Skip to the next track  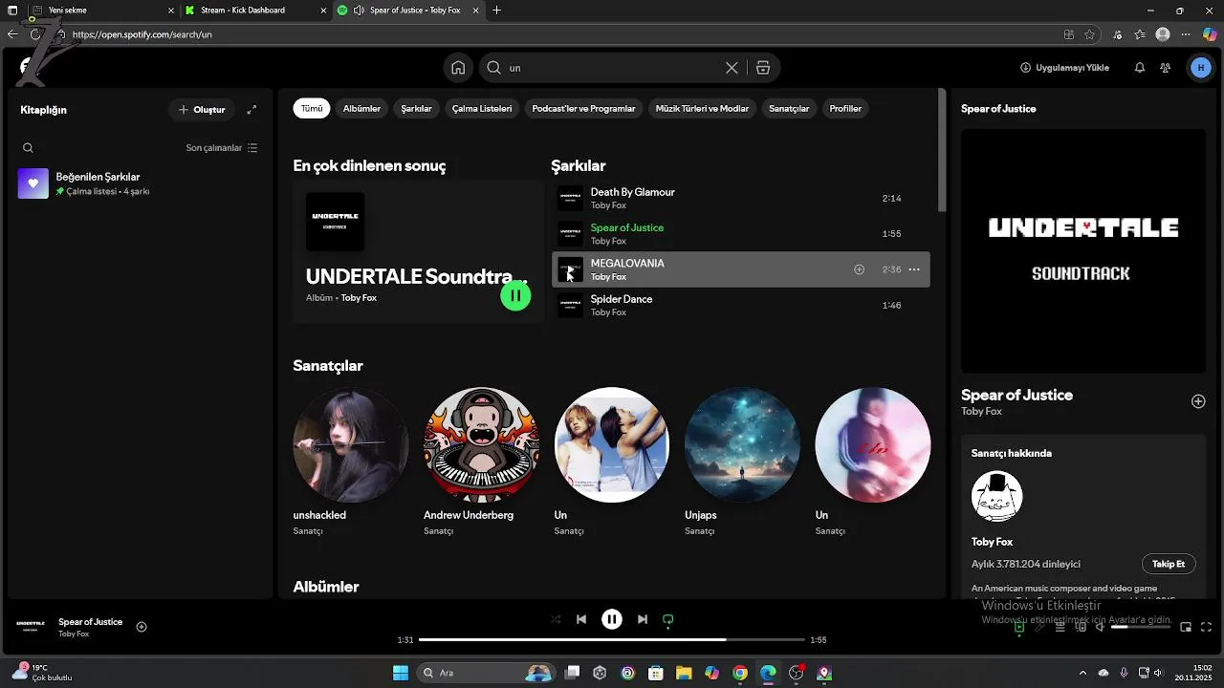[x=643, y=619]
